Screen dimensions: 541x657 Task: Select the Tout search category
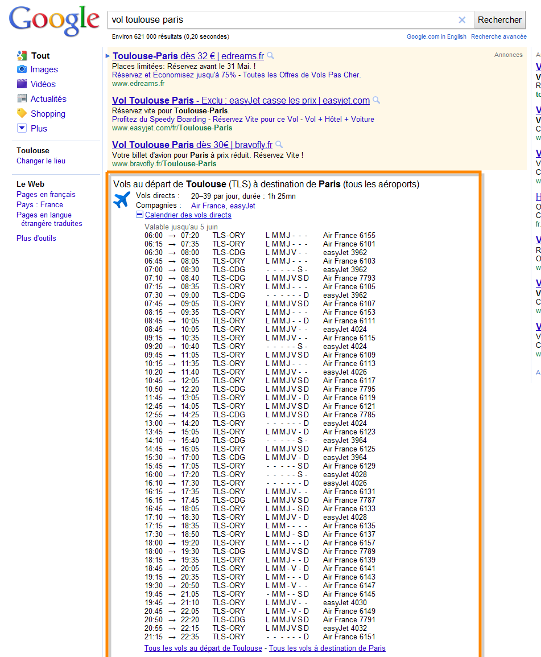40,56
